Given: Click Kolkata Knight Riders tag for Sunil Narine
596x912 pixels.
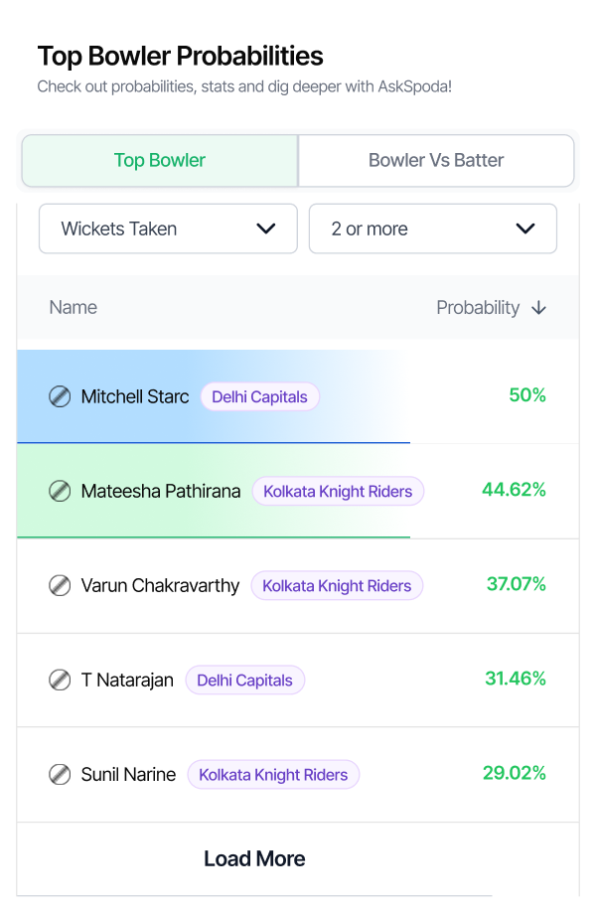Looking at the screenshot, I should coord(273,775).
